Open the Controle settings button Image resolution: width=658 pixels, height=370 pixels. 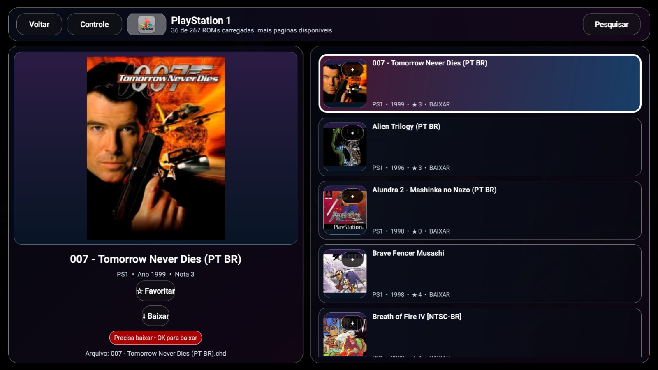[x=94, y=24]
